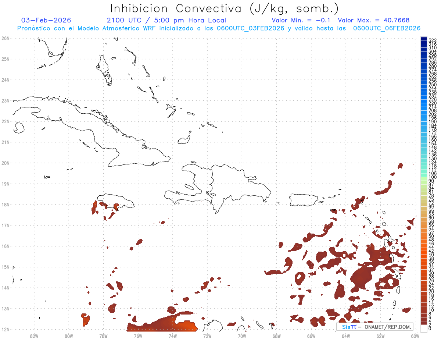Click the WRF forecast description line

(x=219, y=28)
